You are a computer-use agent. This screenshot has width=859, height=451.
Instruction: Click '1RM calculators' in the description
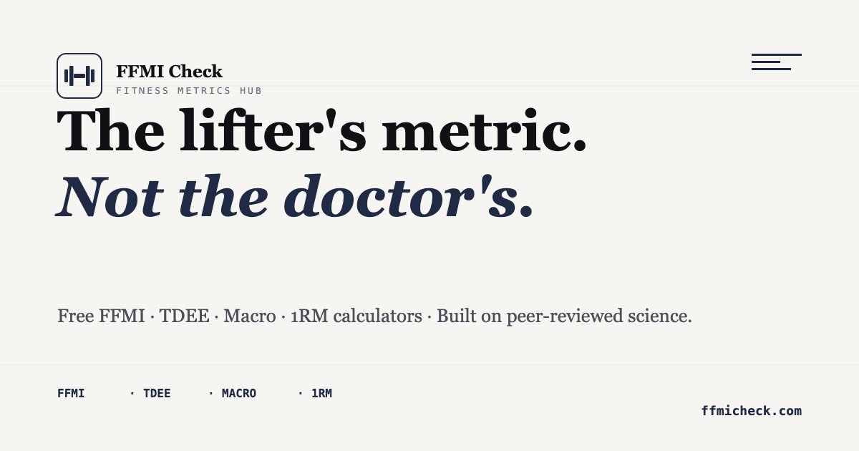pos(356,316)
